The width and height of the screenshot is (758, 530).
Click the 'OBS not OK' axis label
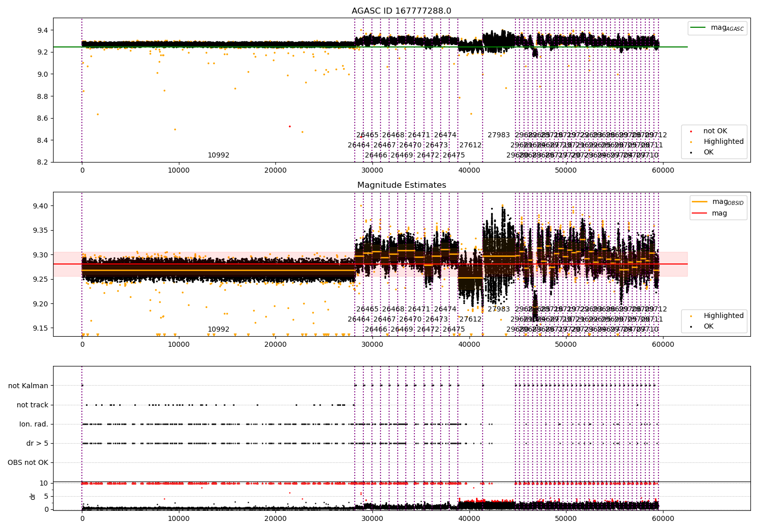point(28,462)
